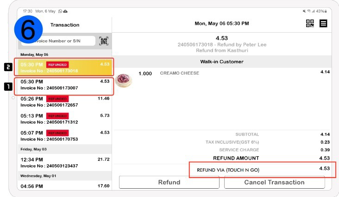
Task: Tap the QR code icon in header
Action: click(310, 24)
